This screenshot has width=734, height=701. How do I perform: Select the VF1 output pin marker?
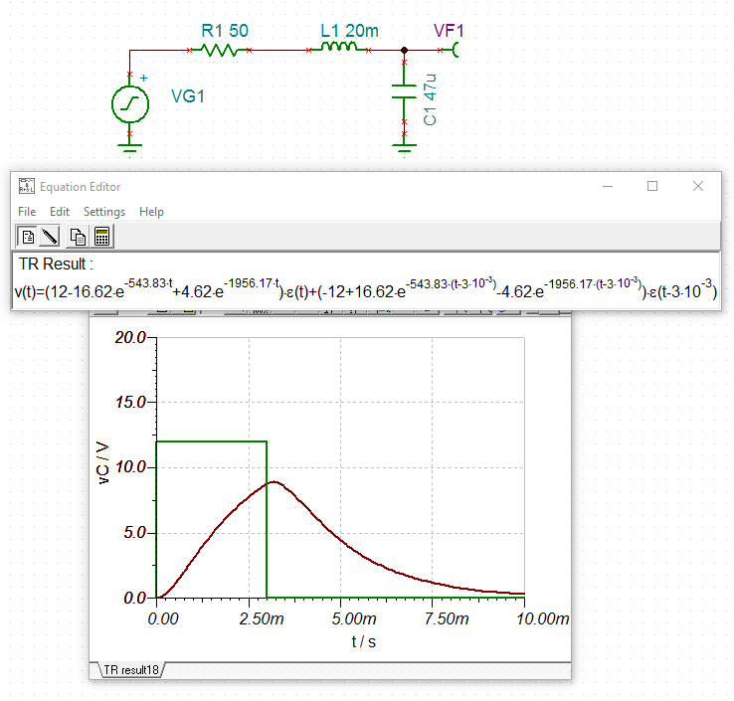(x=458, y=49)
